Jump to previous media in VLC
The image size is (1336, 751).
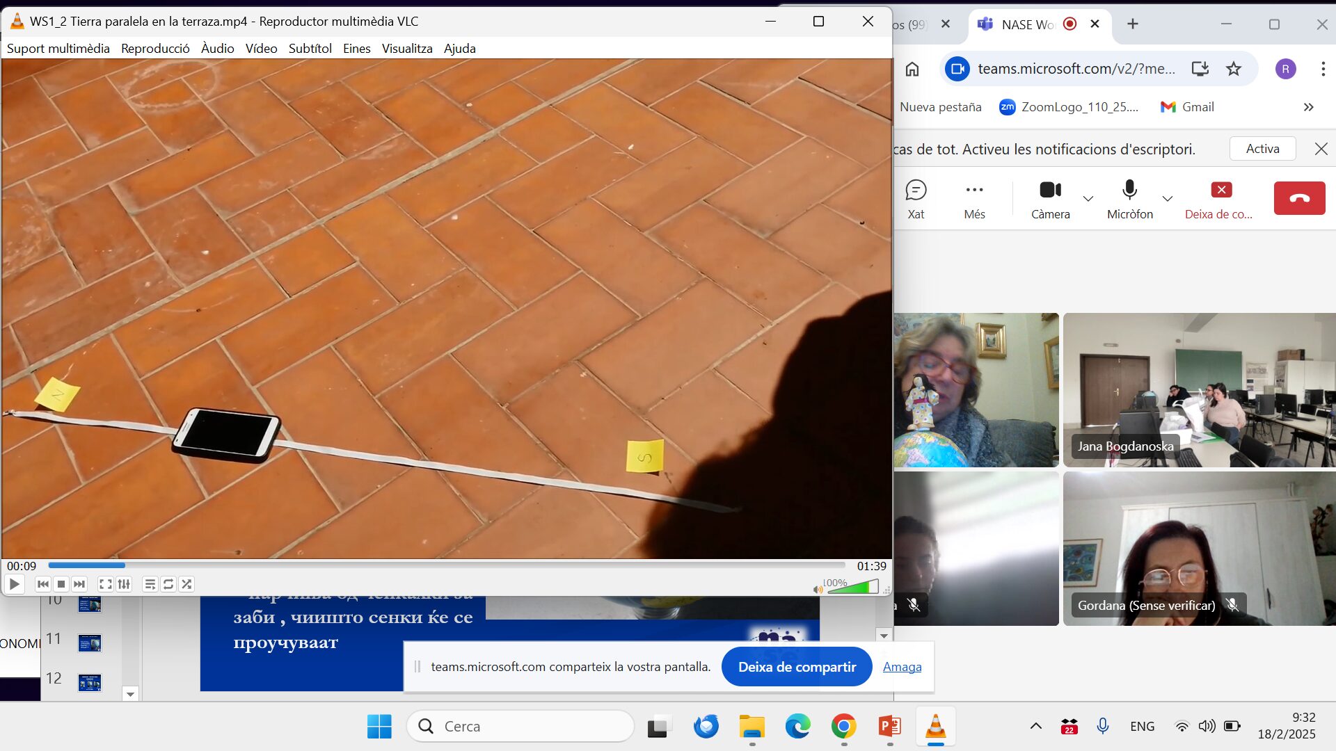[x=43, y=584]
